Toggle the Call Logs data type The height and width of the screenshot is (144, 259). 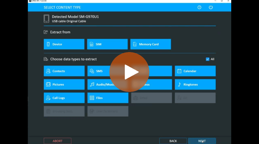click(64, 98)
